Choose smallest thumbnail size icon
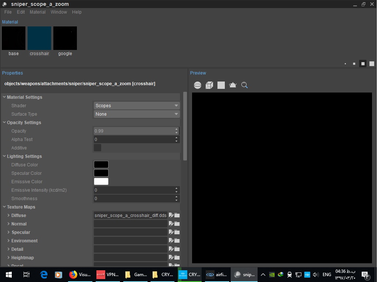The height and width of the screenshot is (282, 379). coord(345,64)
